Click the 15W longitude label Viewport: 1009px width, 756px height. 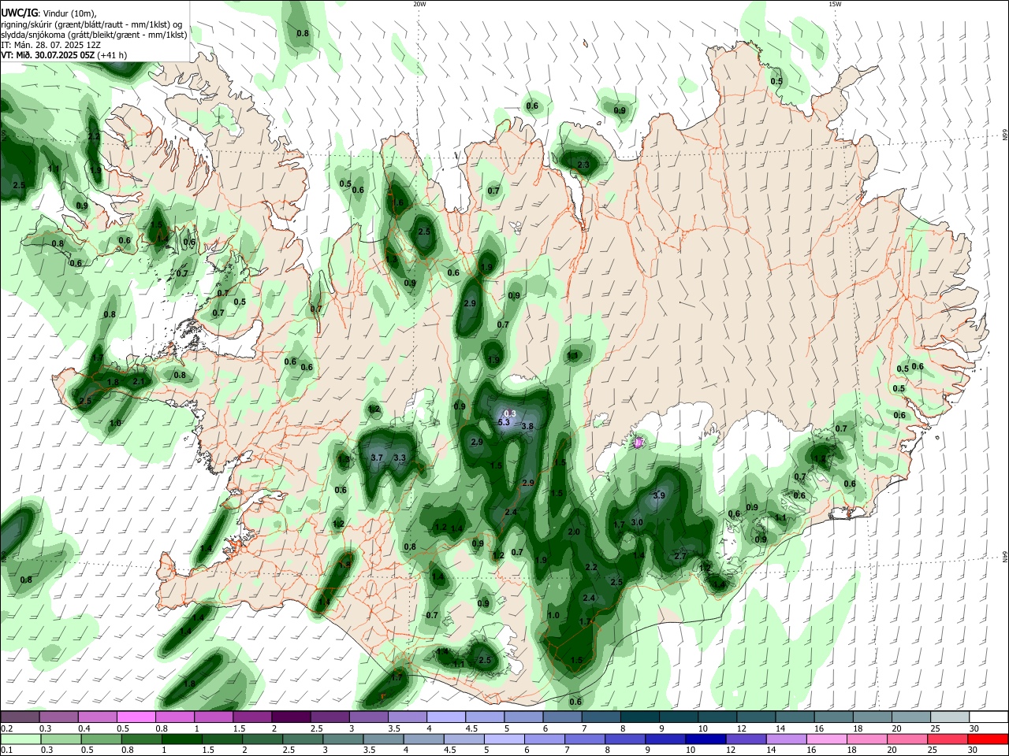pyautogui.click(x=835, y=3)
